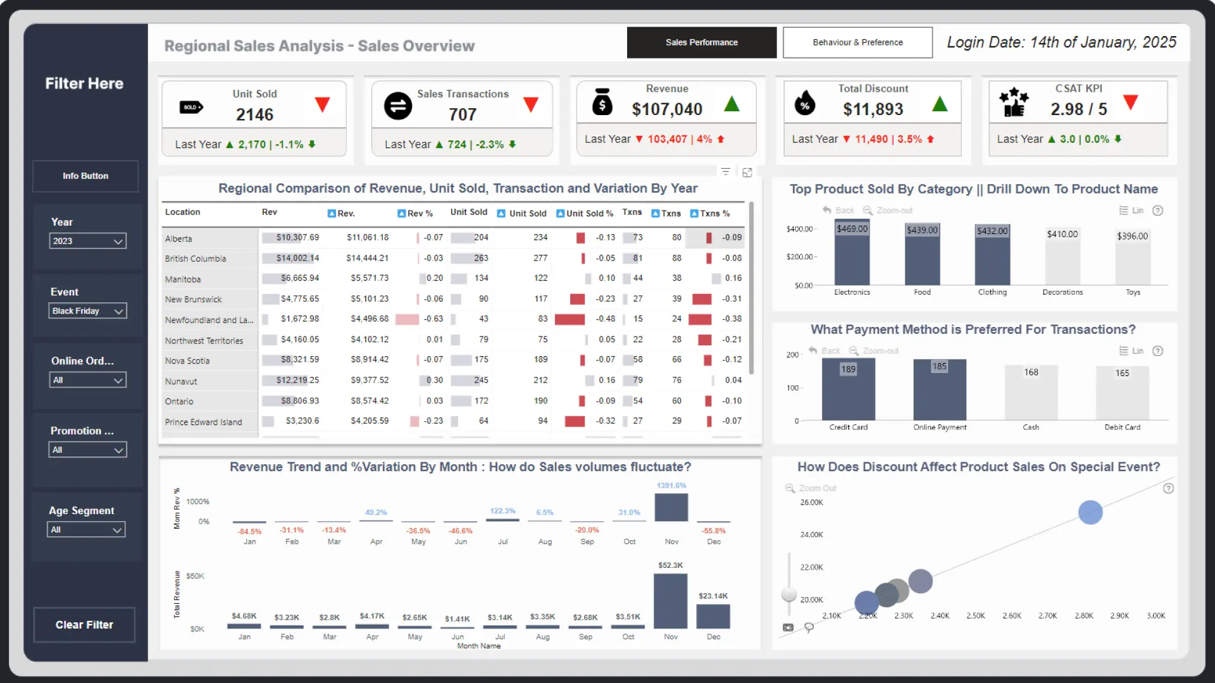This screenshot has width=1215, height=683.
Task: Select the British Columbia row label
Action: (196, 259)
